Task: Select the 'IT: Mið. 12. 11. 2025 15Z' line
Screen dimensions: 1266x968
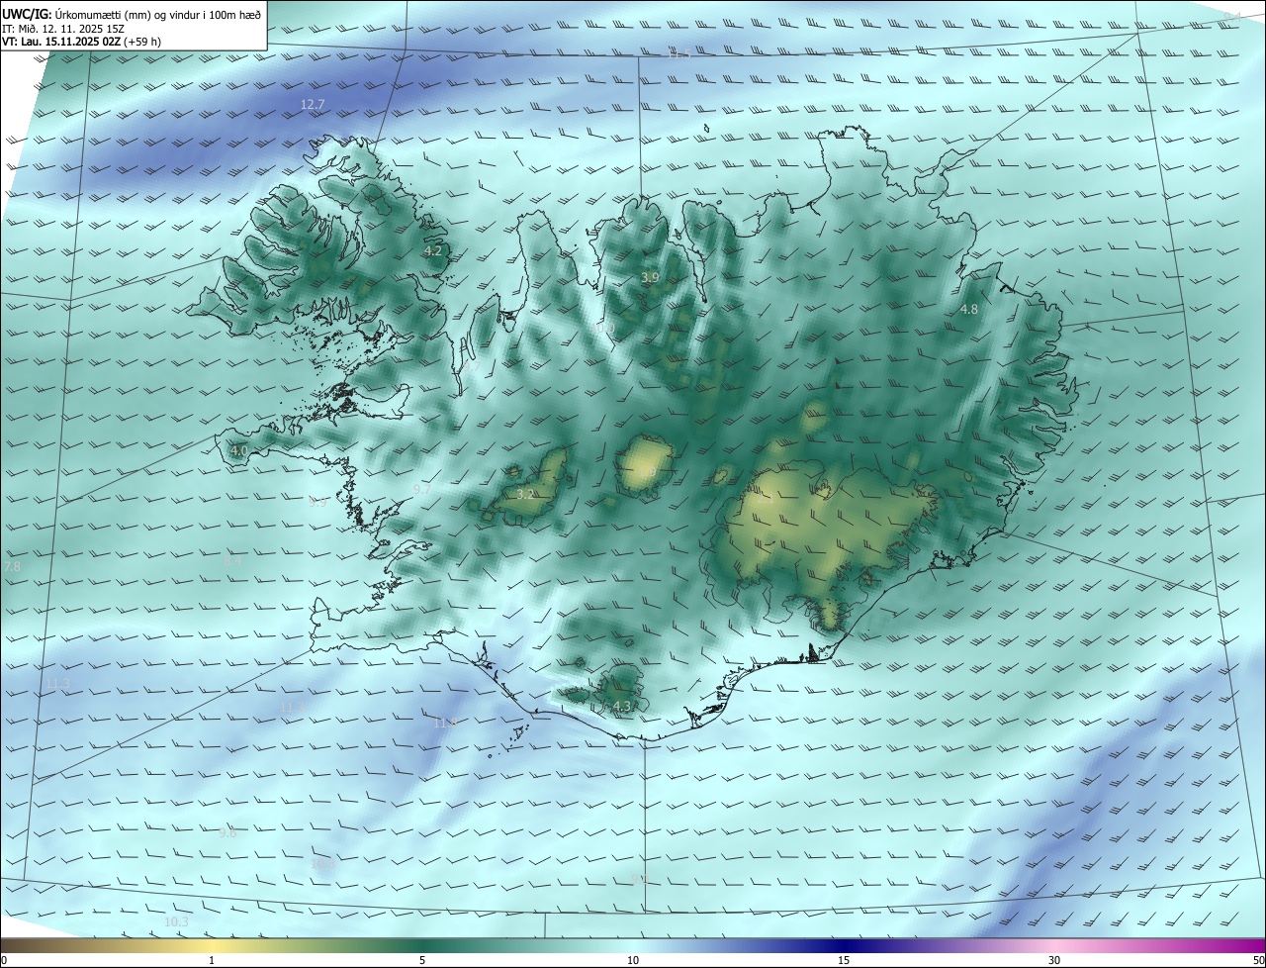Action: pyautogui.click(x=63, y=28)
